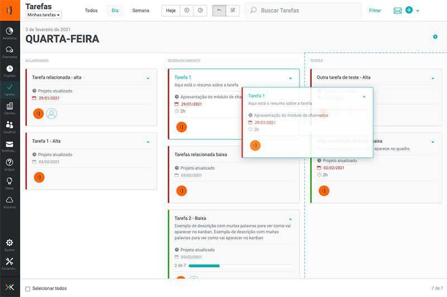Open Relatórios in the sidebar
This screenshot has width=447, height=297.
9,33
